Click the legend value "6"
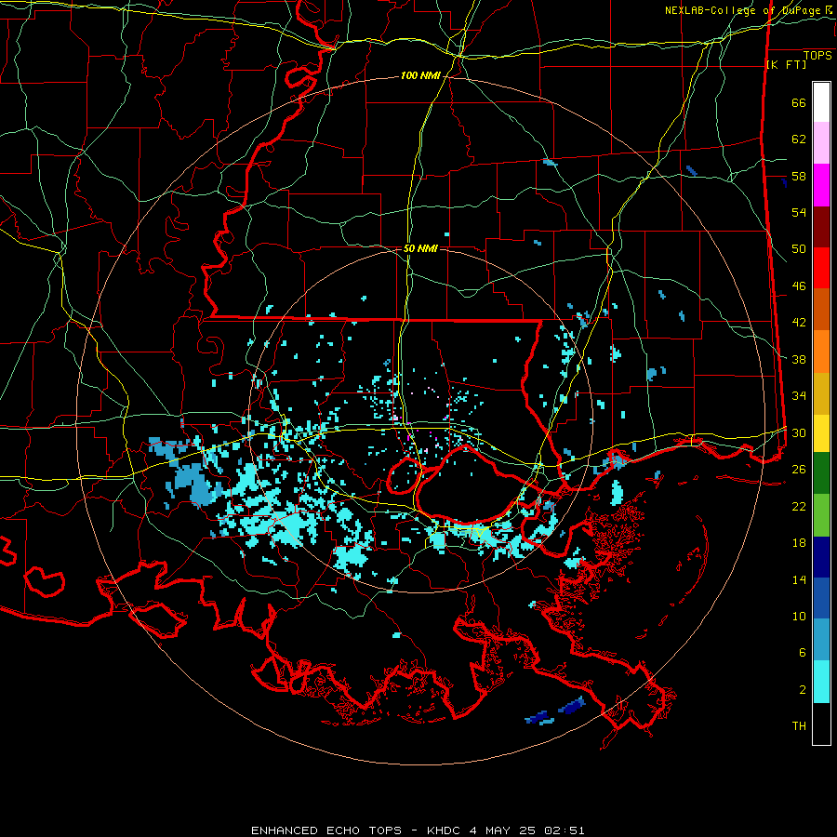This screenshot has width=837, height=837. 802,653
